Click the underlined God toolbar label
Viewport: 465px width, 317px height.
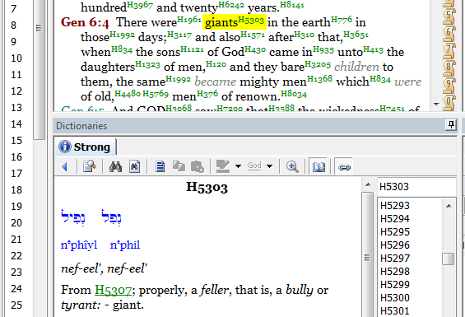coord(254,165)
